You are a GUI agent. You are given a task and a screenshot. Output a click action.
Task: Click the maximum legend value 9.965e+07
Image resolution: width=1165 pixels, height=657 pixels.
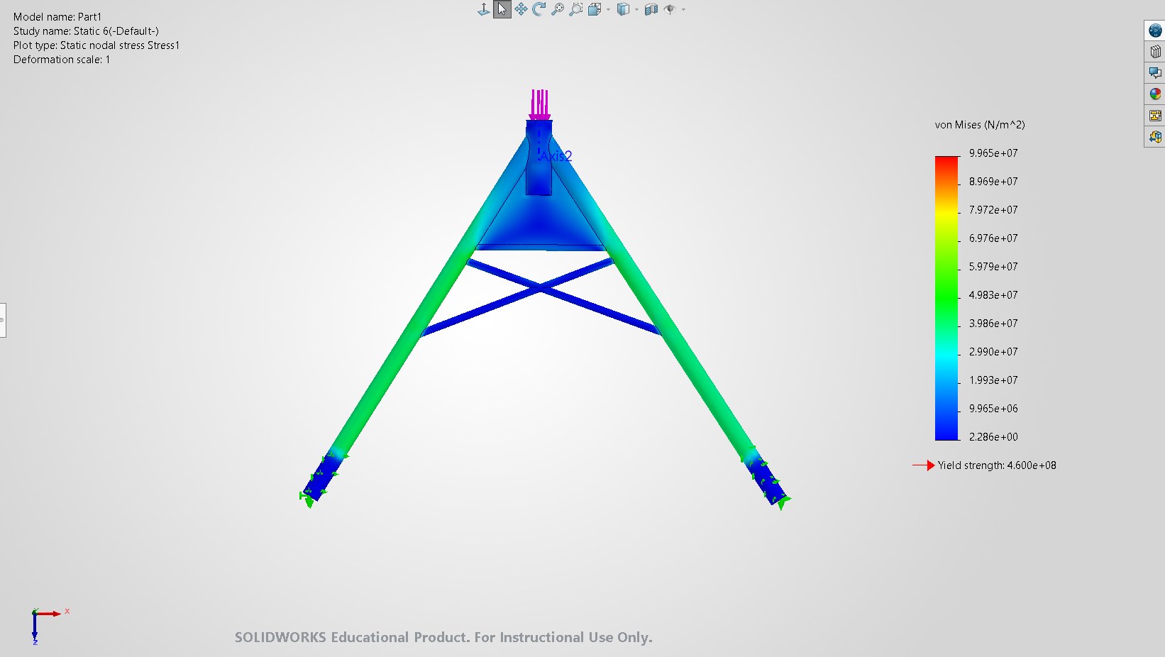pyautogui.click(x=993, y=153)
